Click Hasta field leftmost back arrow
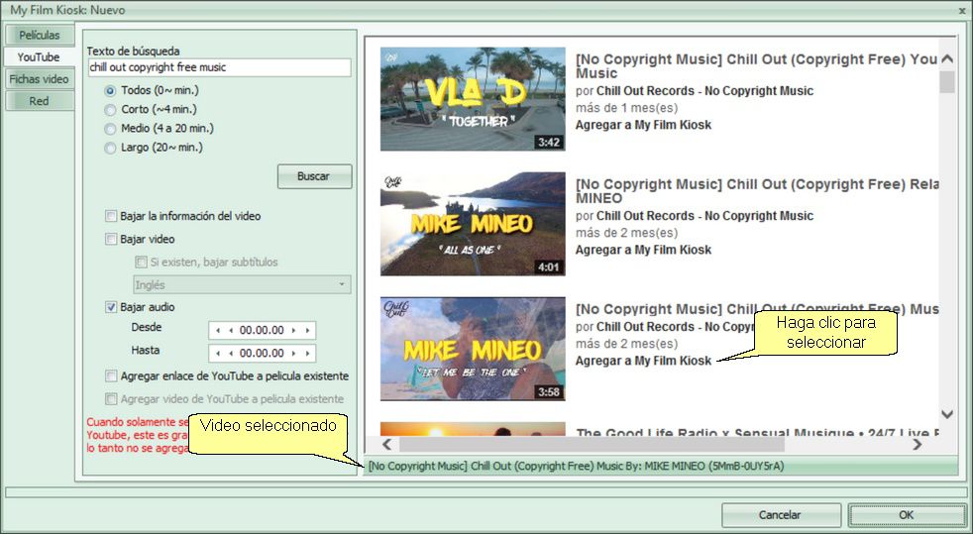 coord(217,354)
